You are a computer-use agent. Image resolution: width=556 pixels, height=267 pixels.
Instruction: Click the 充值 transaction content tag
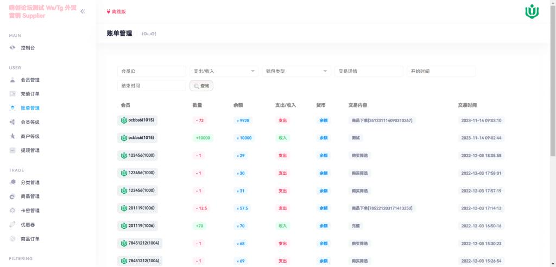(356, 226)
